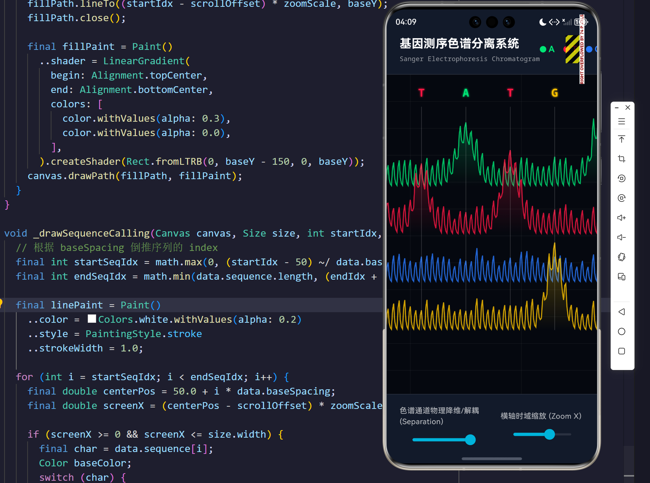Image resolution: width=650 pixels, height=483 pixels.
Task: Click the canvas.drawPath(fillPath, fillPaint); line
Action: 135,176
